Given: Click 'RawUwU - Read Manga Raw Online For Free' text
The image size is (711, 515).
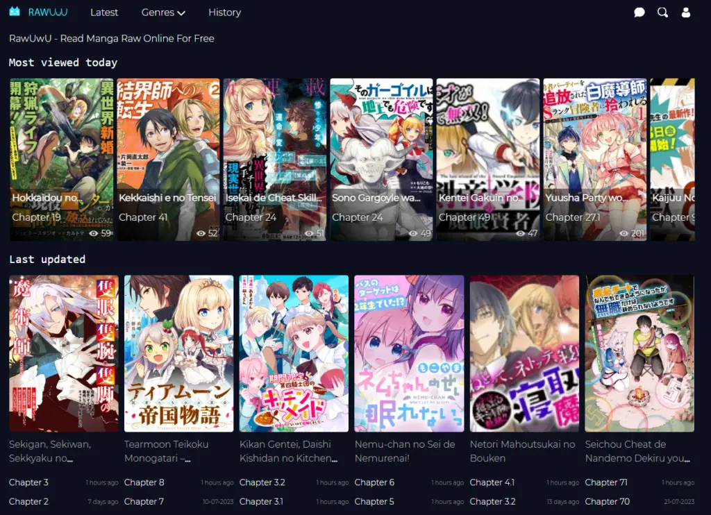Looking at the screenshot, I should click(112, 39).
